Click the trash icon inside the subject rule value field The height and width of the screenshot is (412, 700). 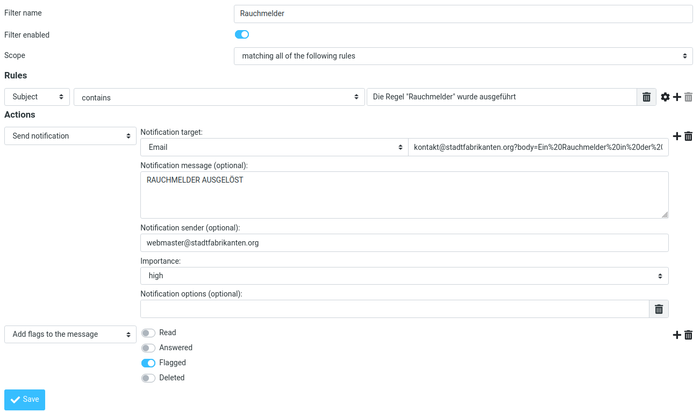tap(646, 97)
